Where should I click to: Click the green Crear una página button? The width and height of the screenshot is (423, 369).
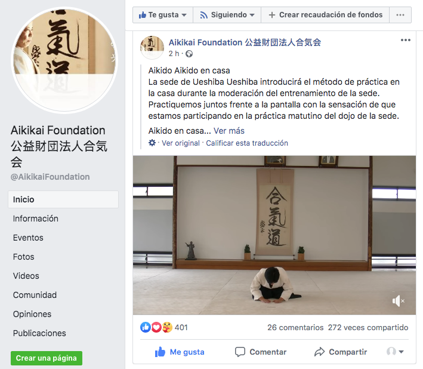(x=47, y=358)
